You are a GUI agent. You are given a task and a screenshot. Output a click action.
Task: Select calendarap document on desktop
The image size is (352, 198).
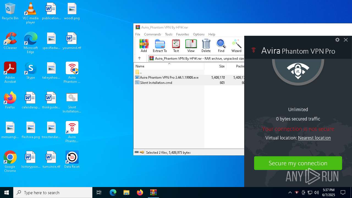[x=31, y=100]
